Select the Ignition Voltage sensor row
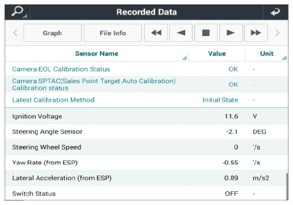293x205 pixels. pyautogui.click(x=147, y=116)
